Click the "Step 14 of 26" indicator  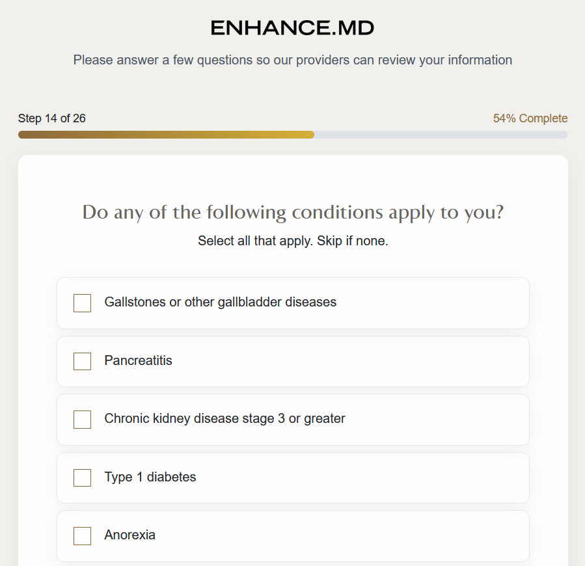coord(52,118)
